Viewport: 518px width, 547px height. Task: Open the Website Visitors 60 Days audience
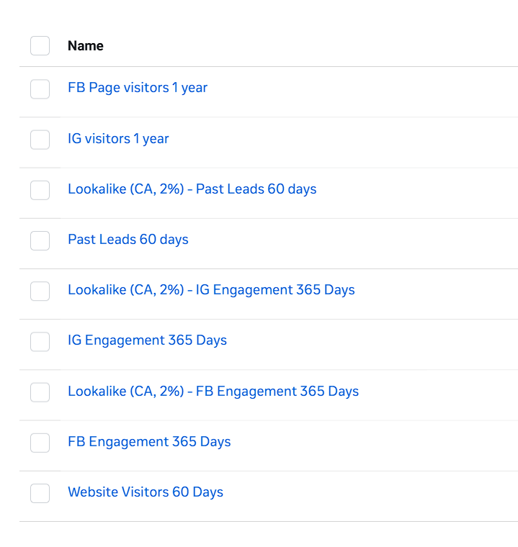pos(146,492)
